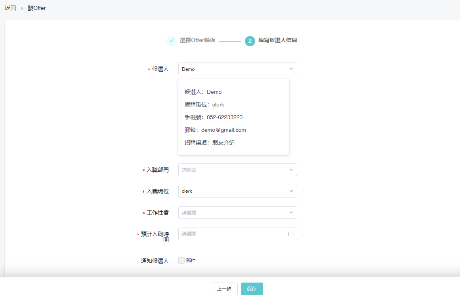Click the 發Offer breadcrumb item

click(x=36, y=8)
